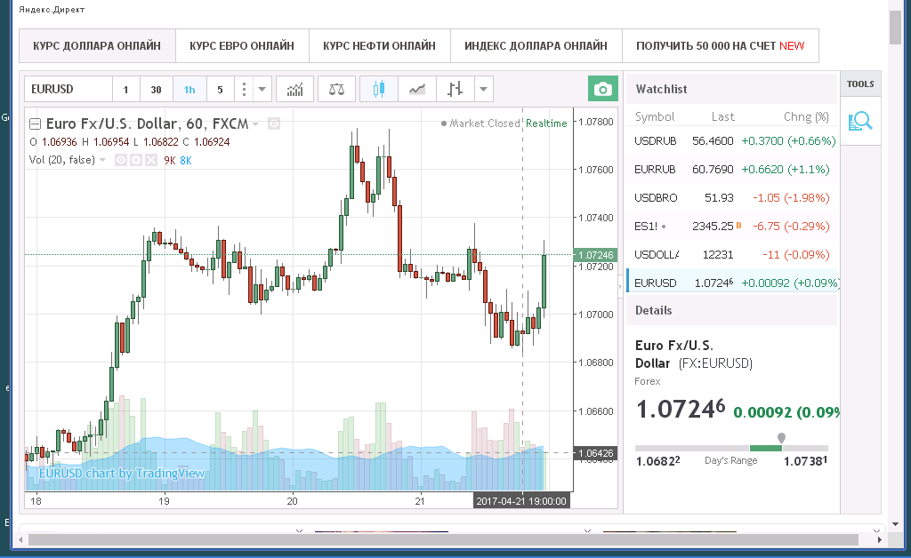This screenshot has width=911, height=558.
Task: Select the Bars chart style icon
Action: click(455, 90)
